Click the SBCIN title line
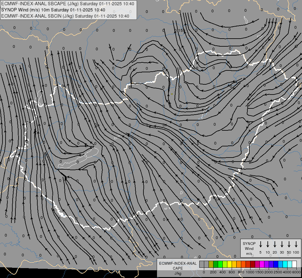The image size is (302, 278). (x=65, y=16)
